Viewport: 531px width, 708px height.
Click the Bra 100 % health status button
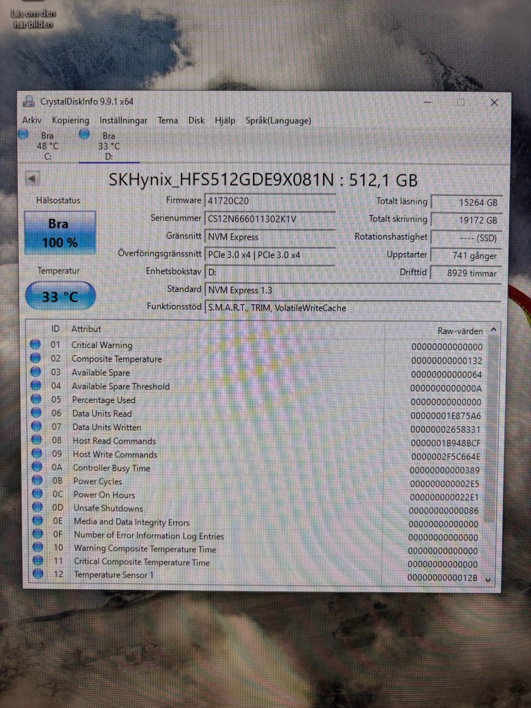pyautogui.click(x=60, y=233)
